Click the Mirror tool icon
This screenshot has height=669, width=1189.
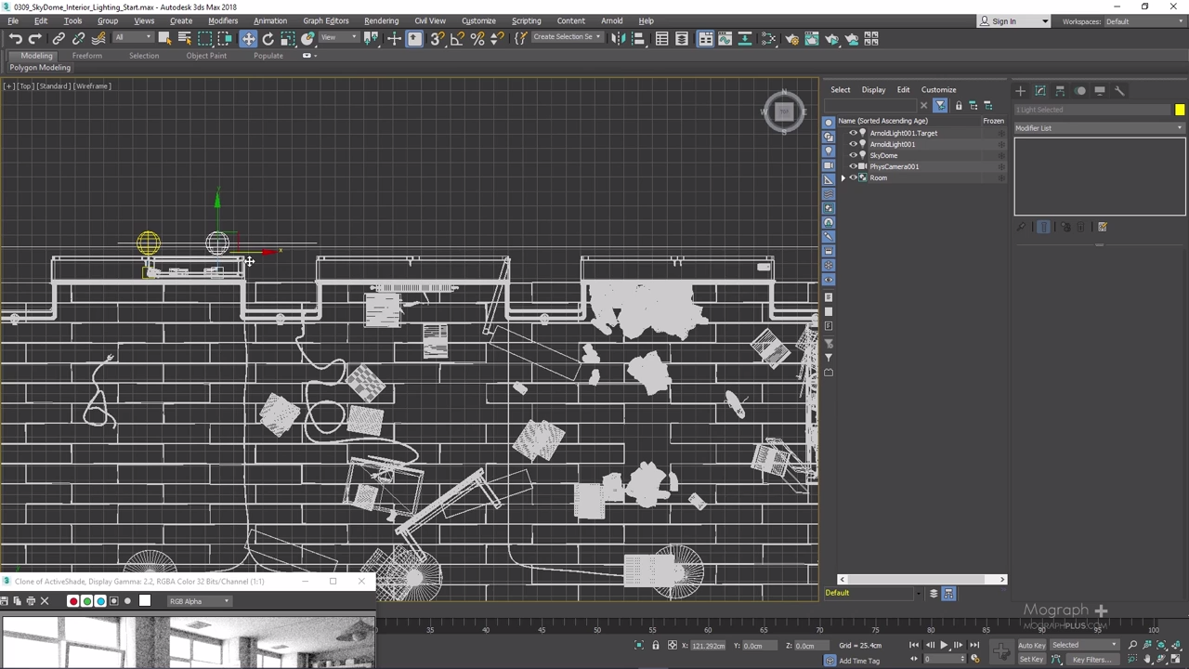pos(618,39)
